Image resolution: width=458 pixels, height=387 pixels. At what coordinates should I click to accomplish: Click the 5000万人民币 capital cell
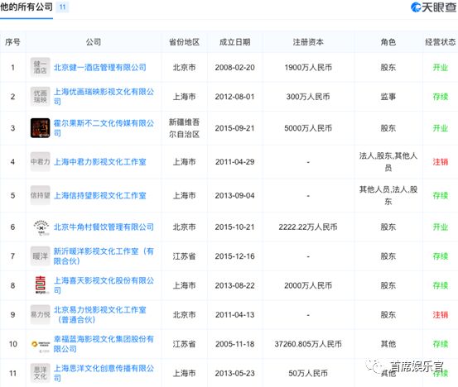pyautogui.click(x=308, y=128)
